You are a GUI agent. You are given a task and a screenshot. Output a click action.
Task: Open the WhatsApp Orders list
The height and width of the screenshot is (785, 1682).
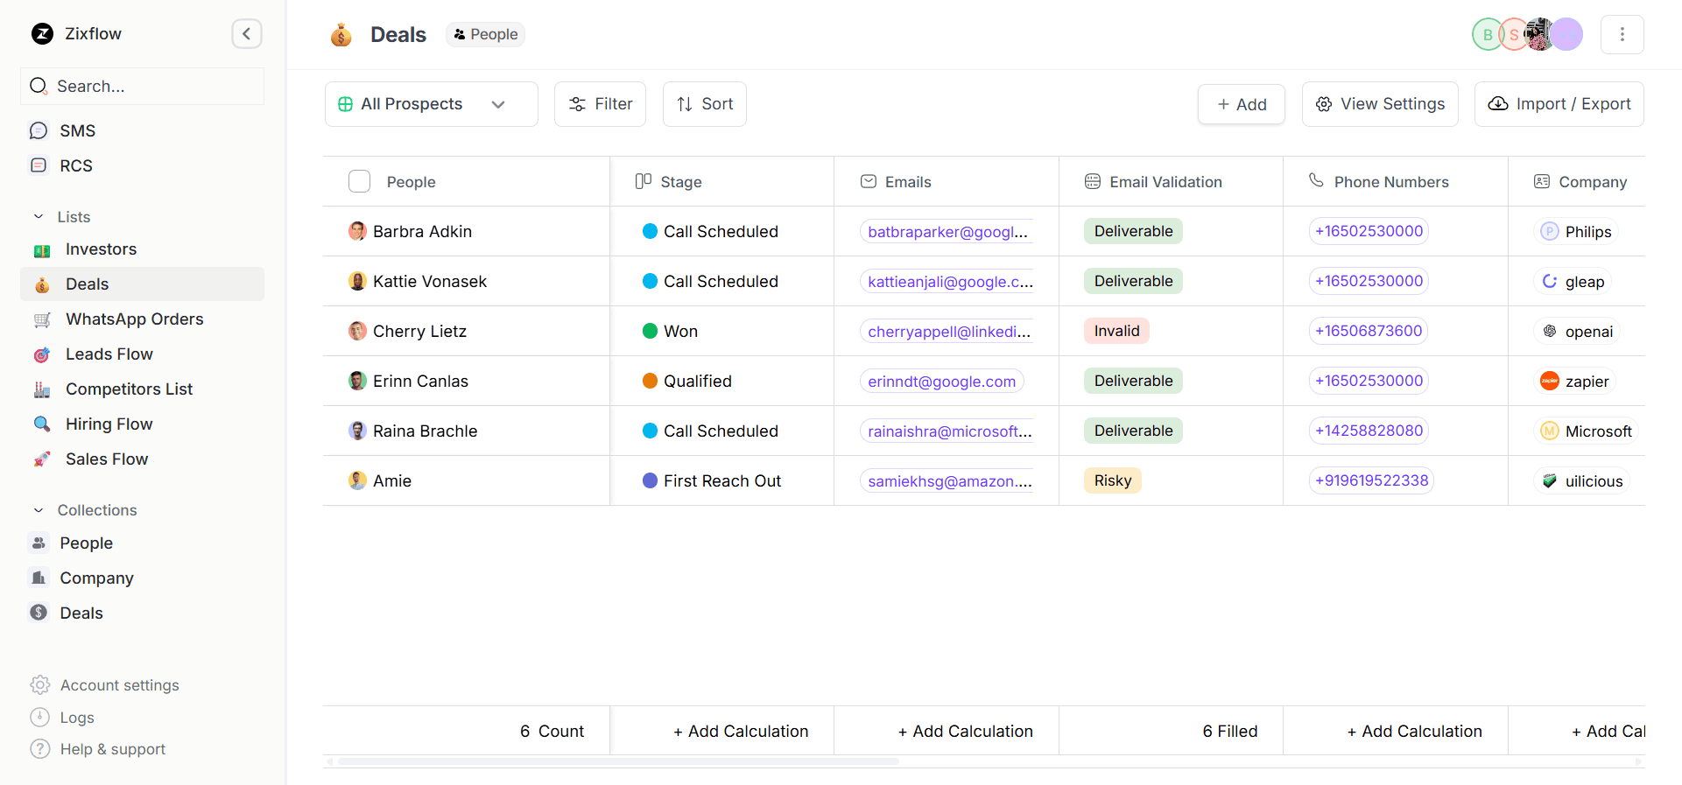coord(134,319)
